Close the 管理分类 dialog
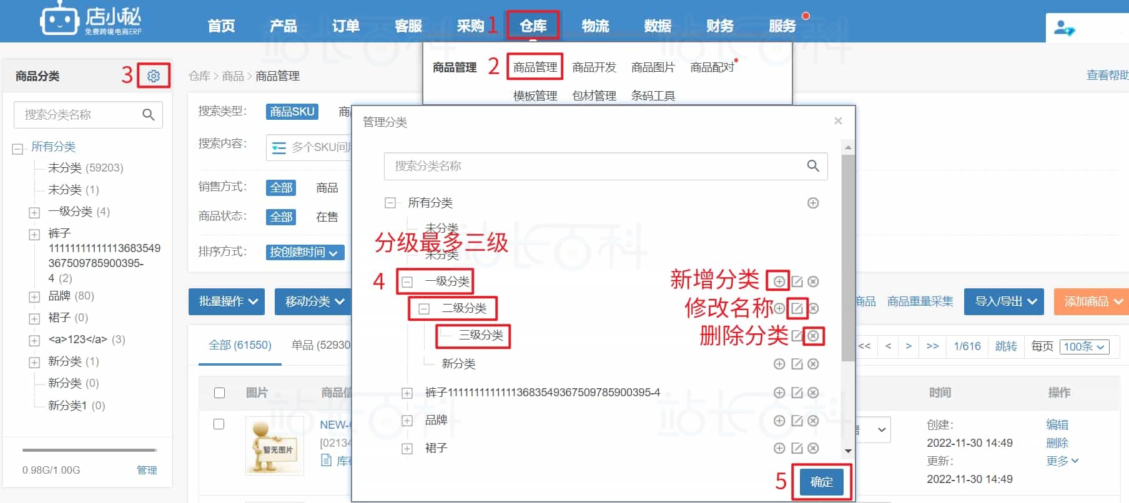 838,121
